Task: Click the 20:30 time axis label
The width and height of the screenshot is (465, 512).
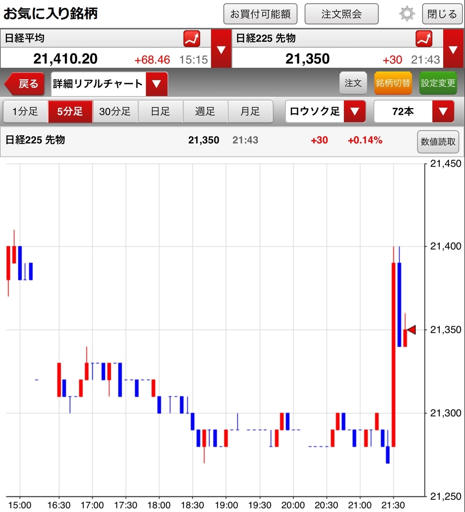Action: click(x=327, y=506)
